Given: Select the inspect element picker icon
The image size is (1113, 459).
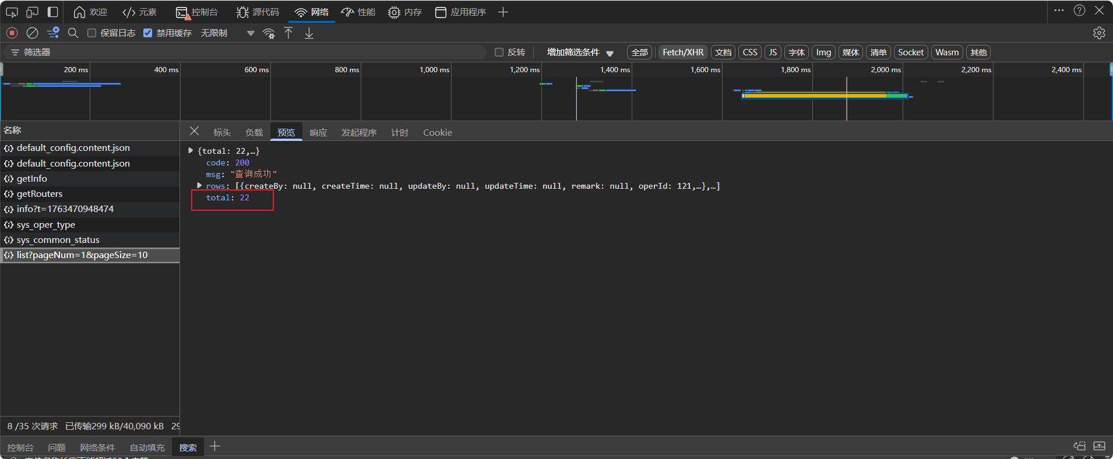Looking at the screenshot, I should 12,12.
